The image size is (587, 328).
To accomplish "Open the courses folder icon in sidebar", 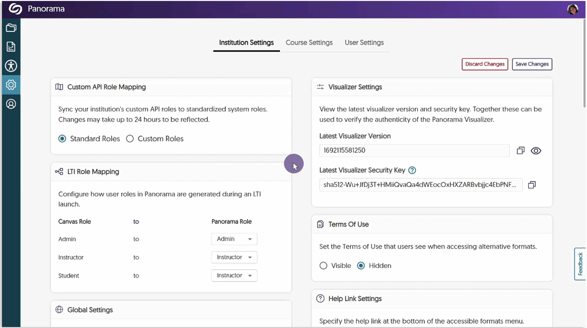I will (x=11, y=27).
